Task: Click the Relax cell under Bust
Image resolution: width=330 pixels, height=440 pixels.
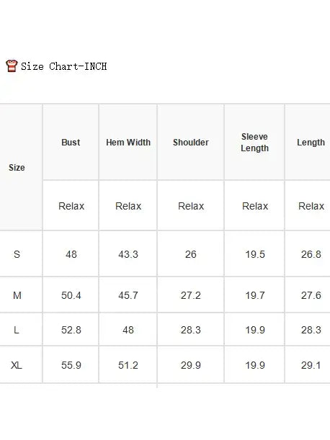Action: [71, 206]
